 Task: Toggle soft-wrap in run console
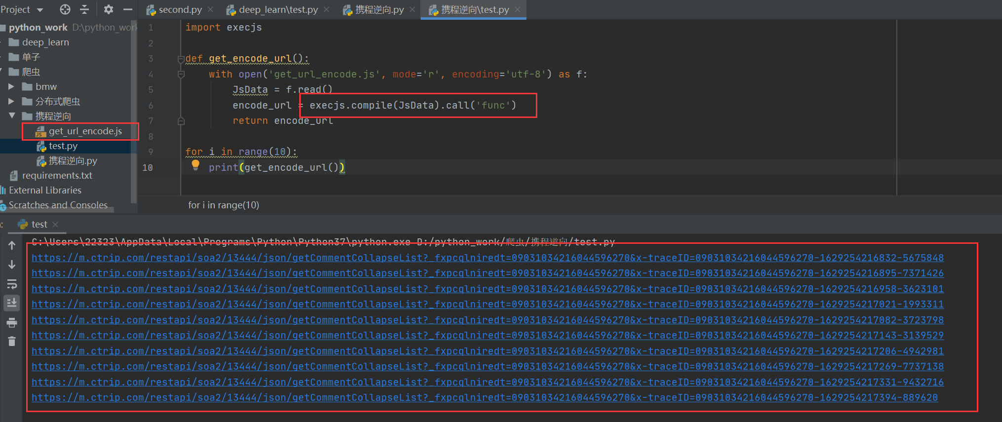click(x=12, y=284)
